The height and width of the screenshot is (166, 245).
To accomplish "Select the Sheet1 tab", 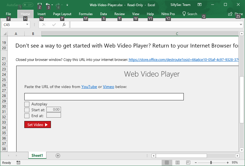I will (37, 155).
